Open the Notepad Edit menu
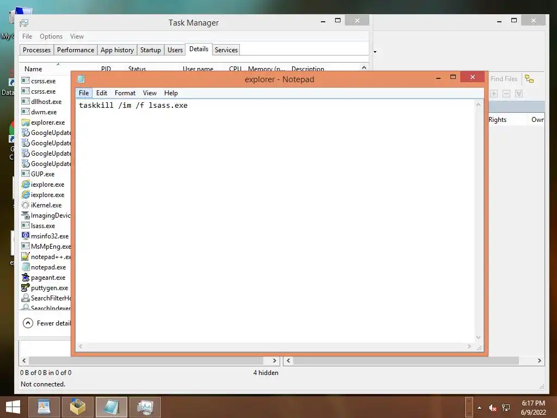Image resolution: width=557 pixels, height=418 pixels. (102, 93)
